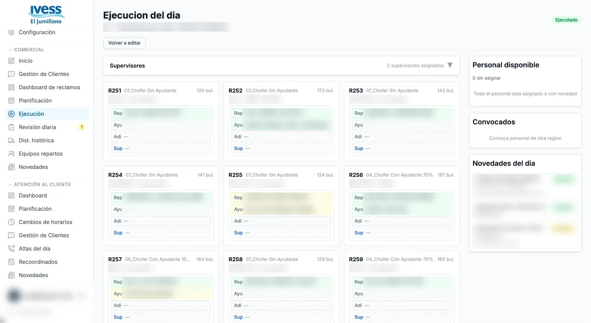This screenshot has width=591, height=323.
Task: Click the Dashboard de reclamos icon
Action: (11, 87)
